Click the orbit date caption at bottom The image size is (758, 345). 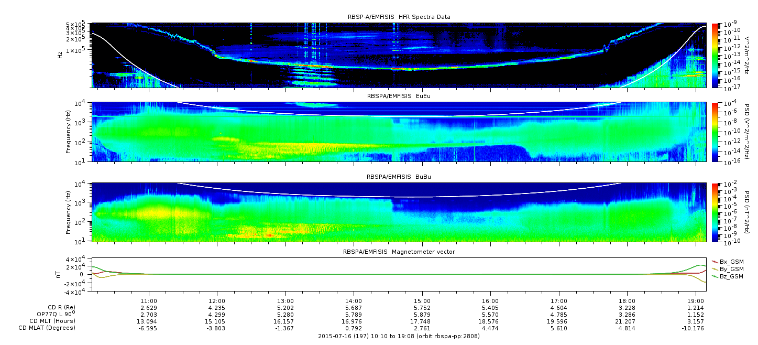point(399,336)
